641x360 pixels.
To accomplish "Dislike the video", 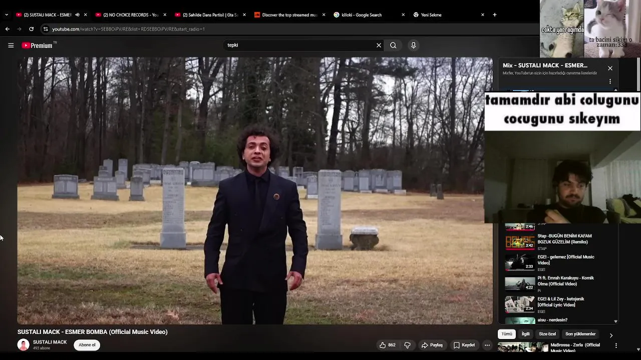I will [407, 345].
